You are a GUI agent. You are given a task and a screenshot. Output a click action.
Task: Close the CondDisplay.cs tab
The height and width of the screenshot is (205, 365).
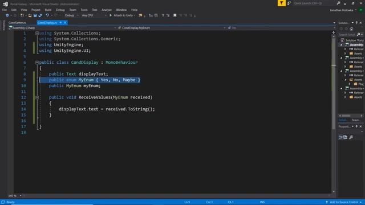coord(65,23)
